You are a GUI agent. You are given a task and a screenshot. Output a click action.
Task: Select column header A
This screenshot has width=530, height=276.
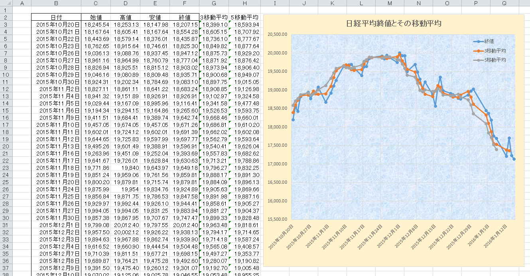(x=22, y=3)
